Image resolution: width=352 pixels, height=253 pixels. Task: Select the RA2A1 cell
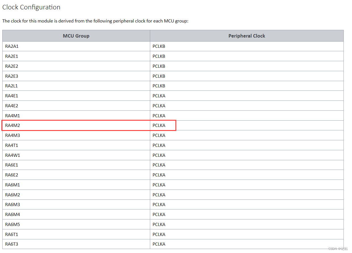[x=12, y=46]
